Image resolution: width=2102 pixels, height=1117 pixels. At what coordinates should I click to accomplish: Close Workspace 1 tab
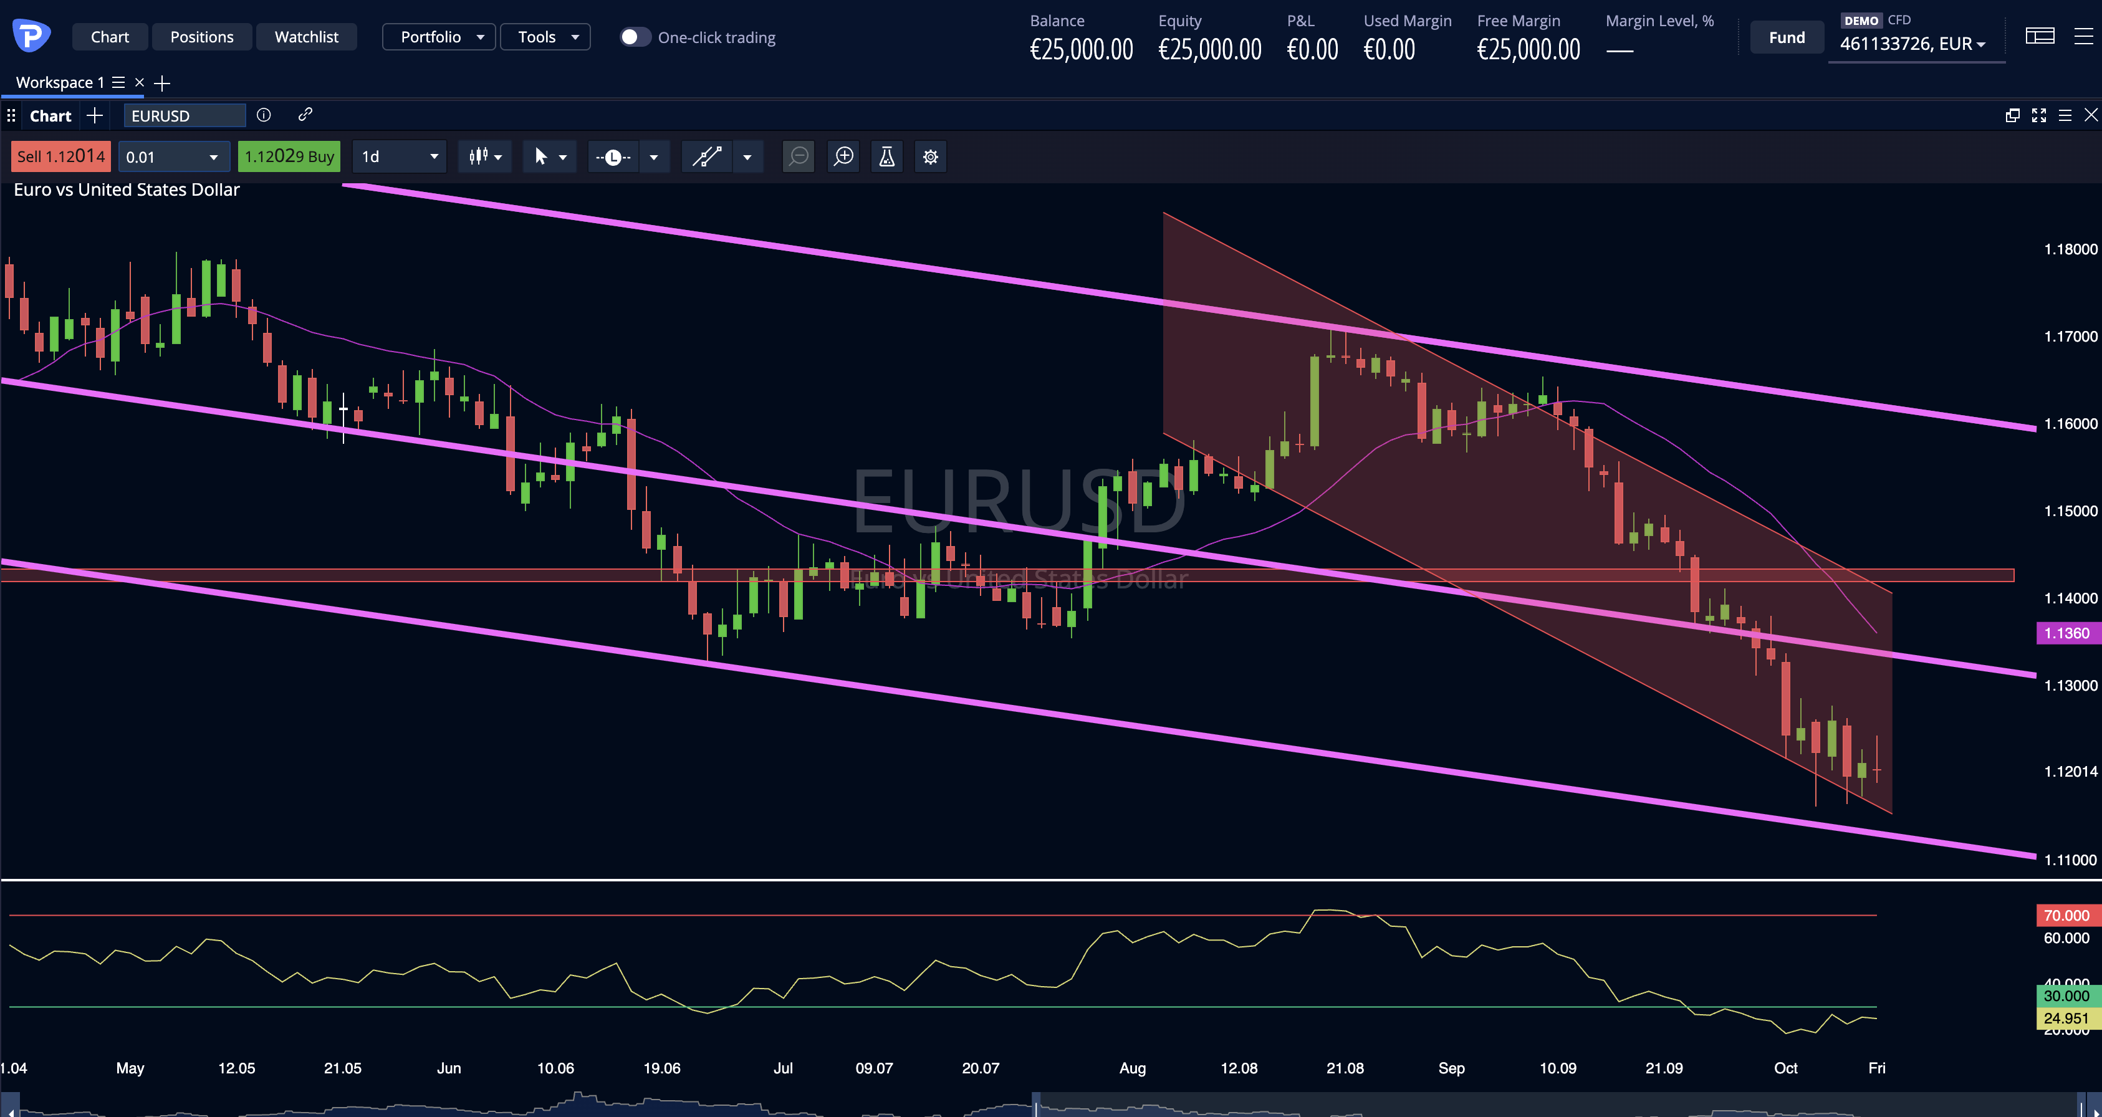pyautogui.click(x=140, y=82)
